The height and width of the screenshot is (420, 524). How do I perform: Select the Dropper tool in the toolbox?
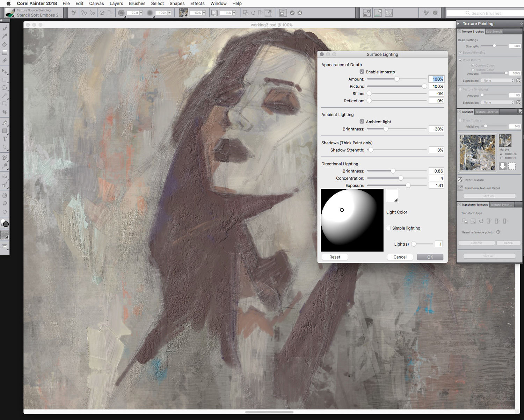5,36
